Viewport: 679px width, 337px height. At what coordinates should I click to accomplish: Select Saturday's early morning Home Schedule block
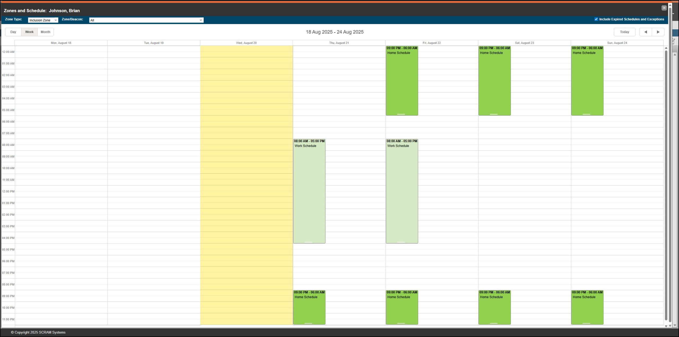(494, 81)
